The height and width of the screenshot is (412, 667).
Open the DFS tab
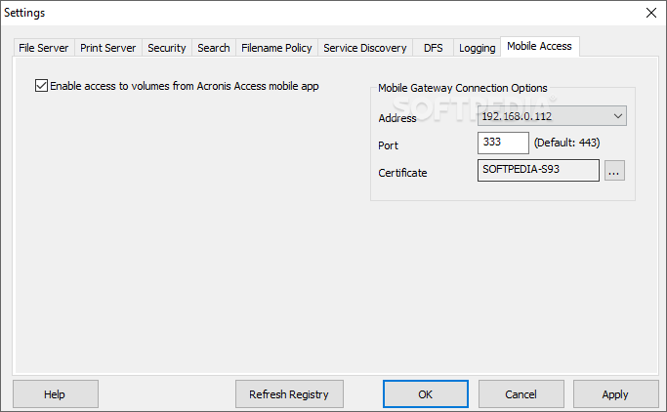433,48
